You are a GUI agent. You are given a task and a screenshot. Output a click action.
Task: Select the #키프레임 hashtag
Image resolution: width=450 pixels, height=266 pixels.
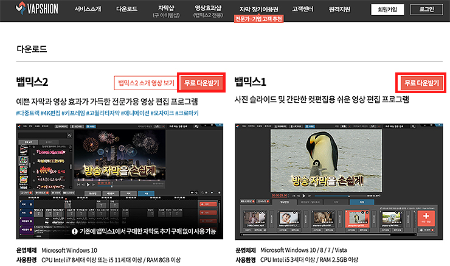pos(73,113)
